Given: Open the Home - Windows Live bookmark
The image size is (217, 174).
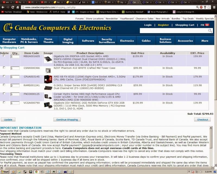Looking at the screenshot, I should (x=37, y=12).
